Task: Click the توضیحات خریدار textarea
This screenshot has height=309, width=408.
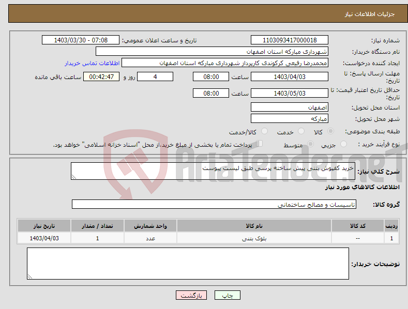Action: (x=188, y=264)
